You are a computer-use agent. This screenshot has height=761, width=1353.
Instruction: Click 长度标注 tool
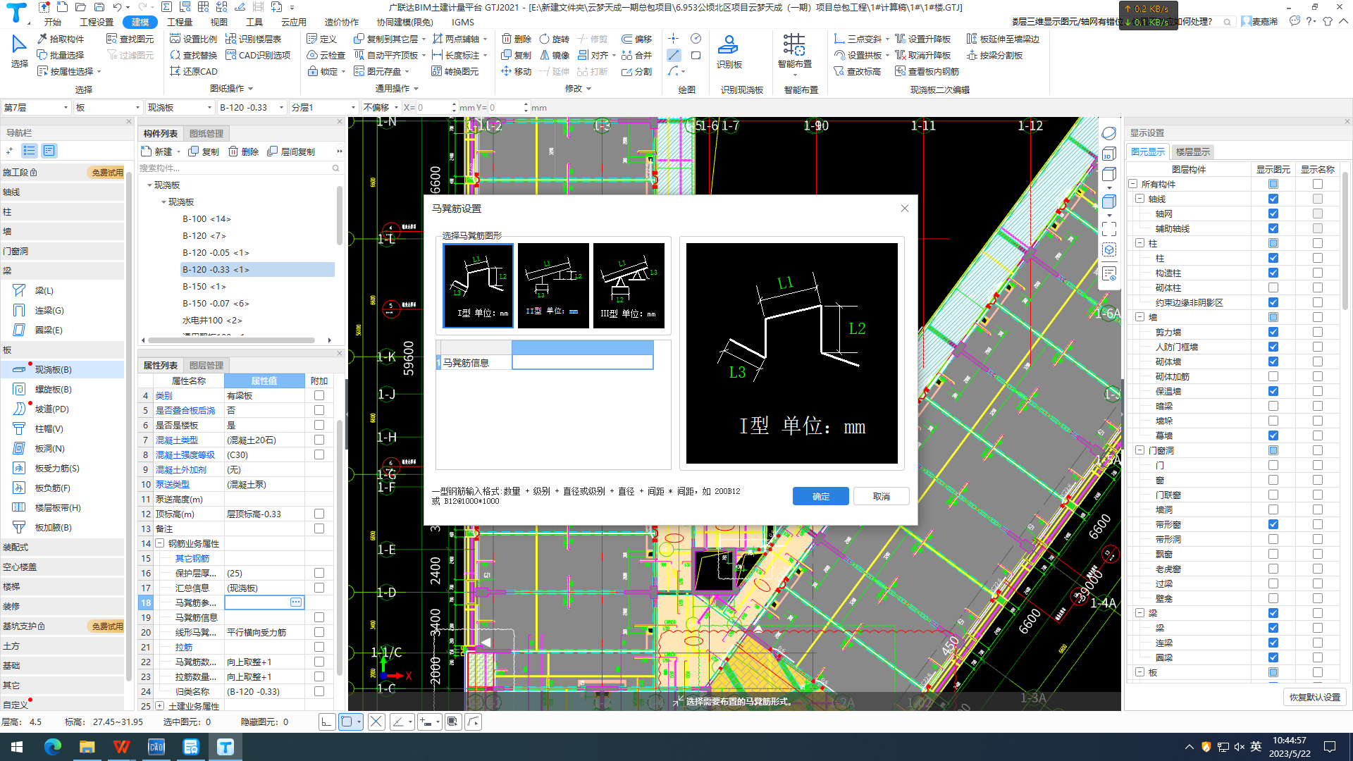[455, 55]
